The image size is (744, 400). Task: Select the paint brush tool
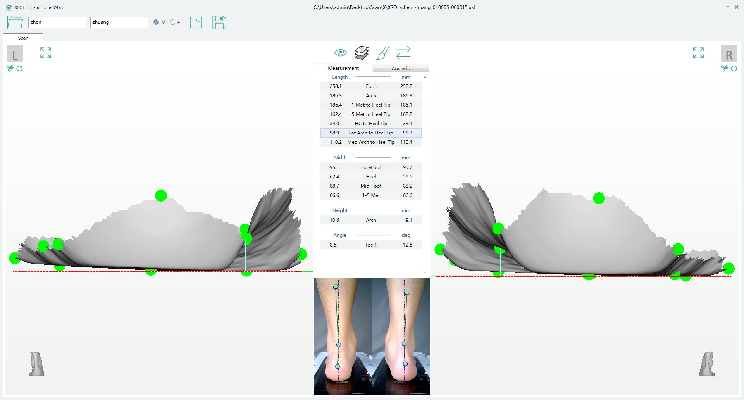pyautogui.click(x=382, y=53)
